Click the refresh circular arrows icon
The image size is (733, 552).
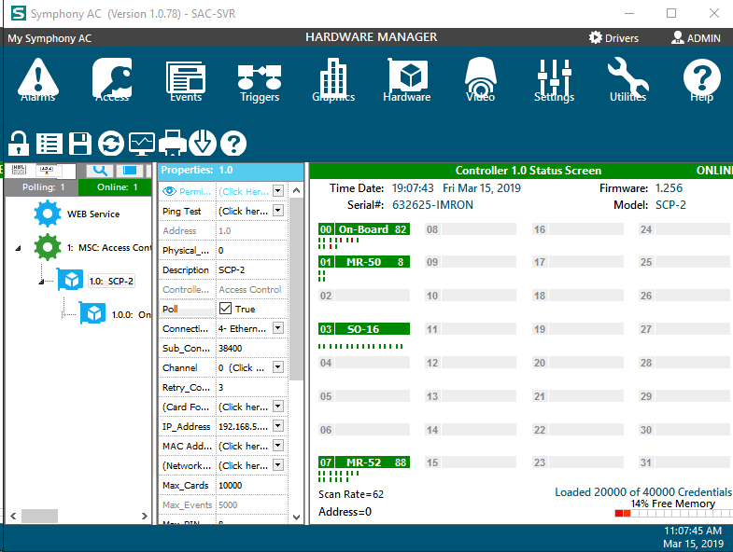point(111,143)
